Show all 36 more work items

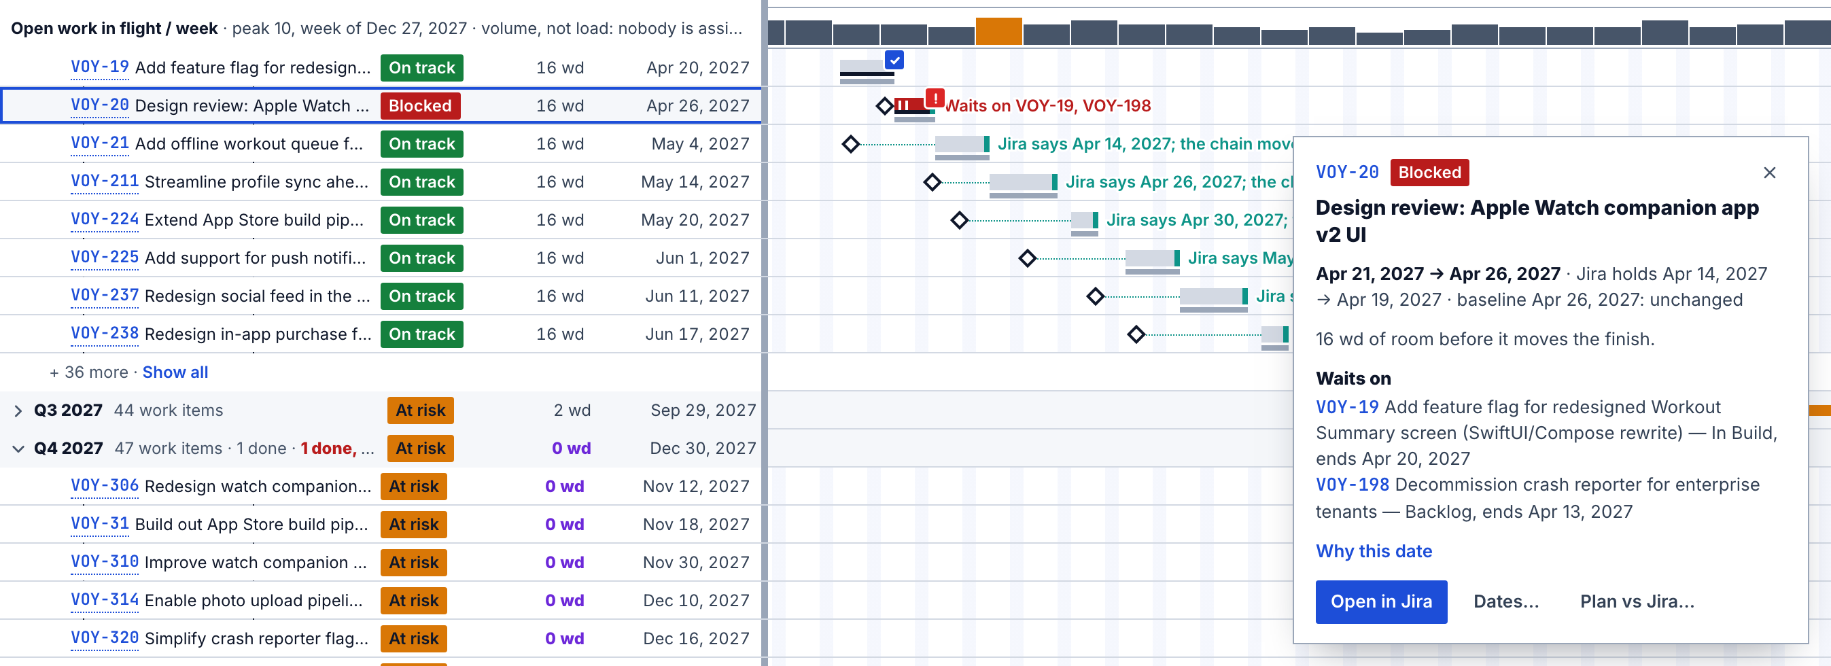pyautogui.click(x=175, y=372)
